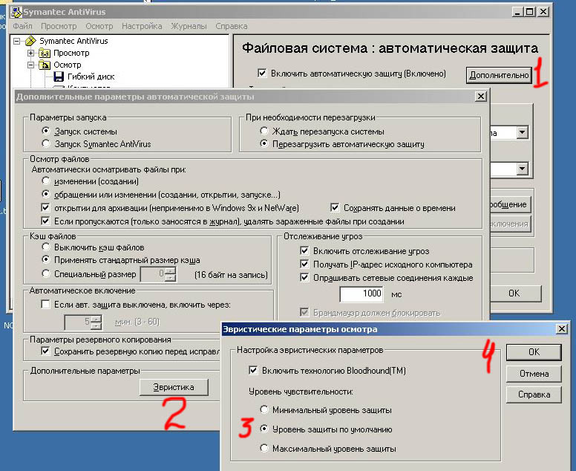576x471 pixels.
Task: Click Отмена in heuristic dialog
Action: point(534,374)
